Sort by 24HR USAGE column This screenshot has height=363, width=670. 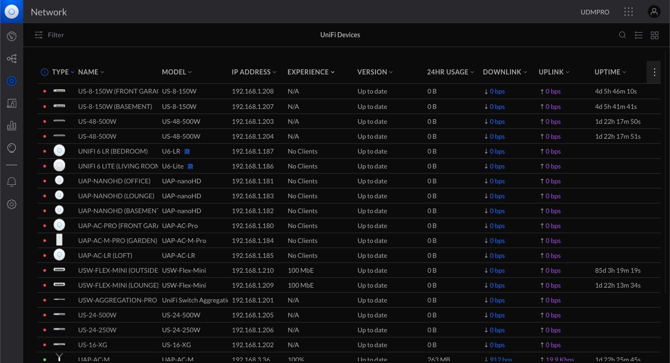451,72
